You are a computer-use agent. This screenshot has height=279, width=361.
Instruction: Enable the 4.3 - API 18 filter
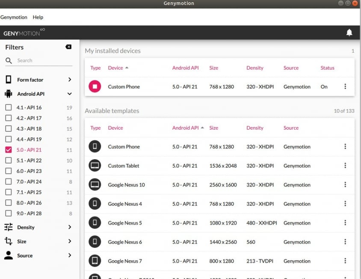[x=9, y=128]
